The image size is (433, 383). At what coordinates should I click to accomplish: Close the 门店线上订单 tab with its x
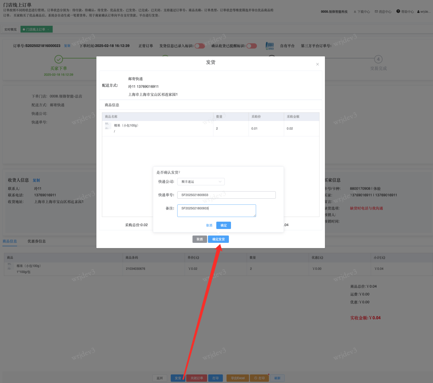coord(48,30)
